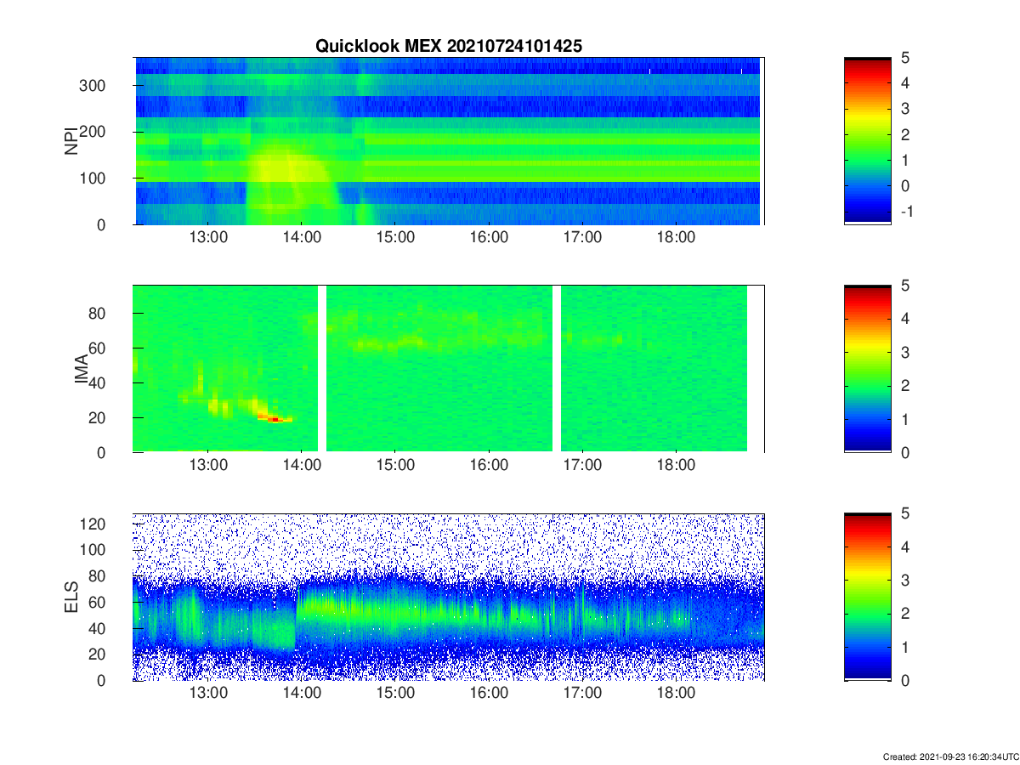Image resolution: width=1020 pixels, height=765 pixels.
Task: Click the 14:00 time label under the IMA plot
Action: coord(302,465)
